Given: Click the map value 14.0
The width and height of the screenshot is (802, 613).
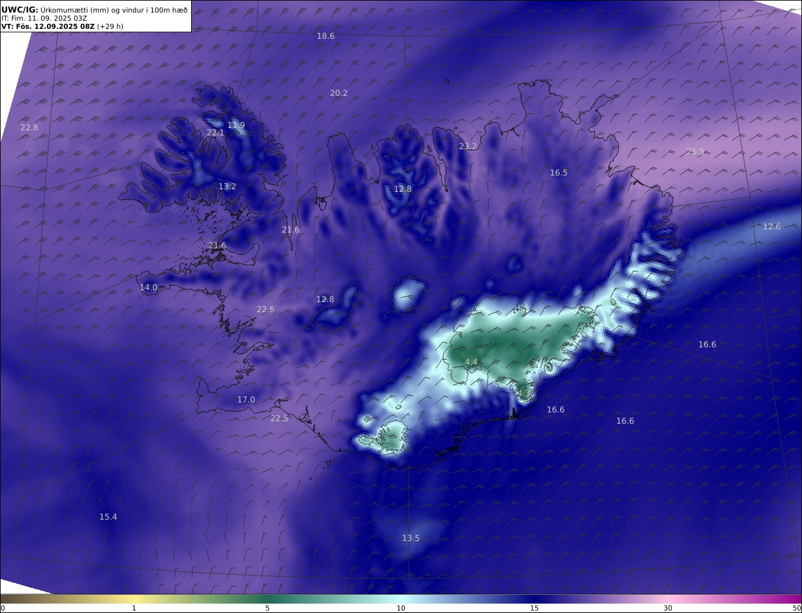Looking at the screenshot, I should [148, 288].
